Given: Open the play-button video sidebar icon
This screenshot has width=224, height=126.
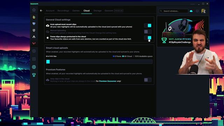Looking at the screenshot, I should pyautogui.click(x=34, y=59).
